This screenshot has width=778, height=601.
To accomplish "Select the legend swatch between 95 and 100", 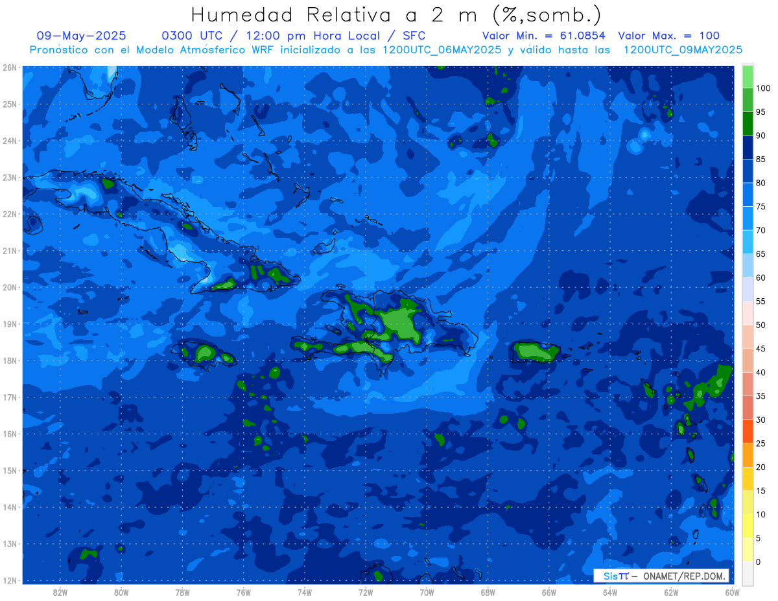I will click(x=748, y=100).
